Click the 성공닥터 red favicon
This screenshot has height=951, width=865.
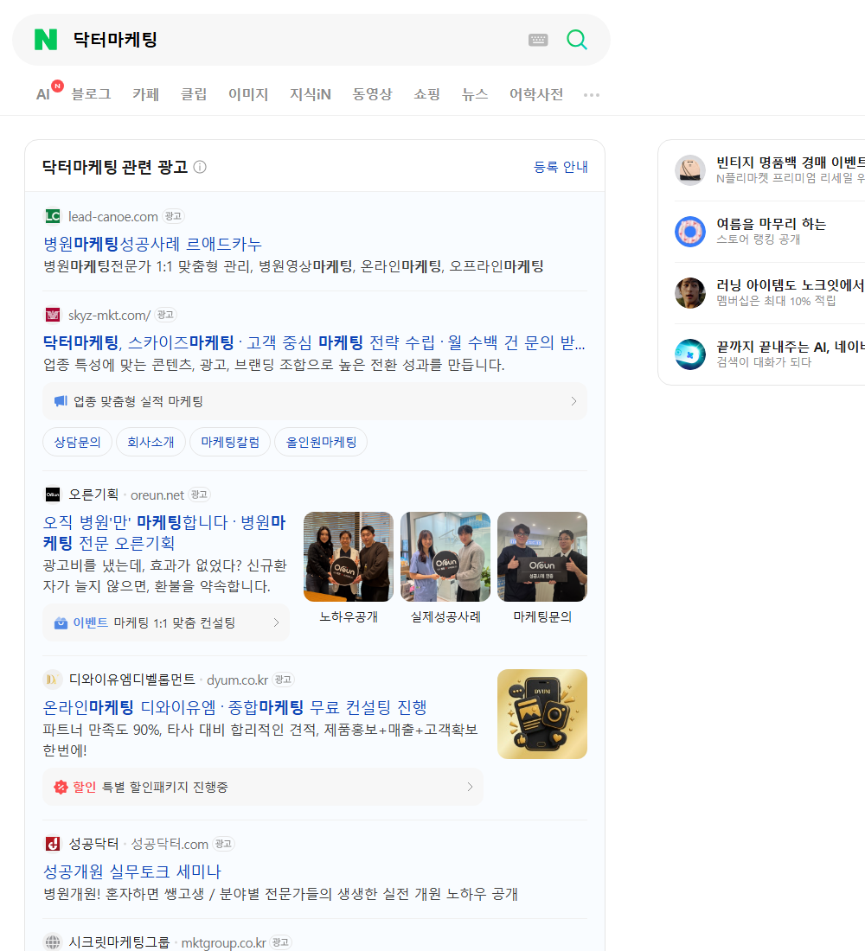click(x=53, y=844)
